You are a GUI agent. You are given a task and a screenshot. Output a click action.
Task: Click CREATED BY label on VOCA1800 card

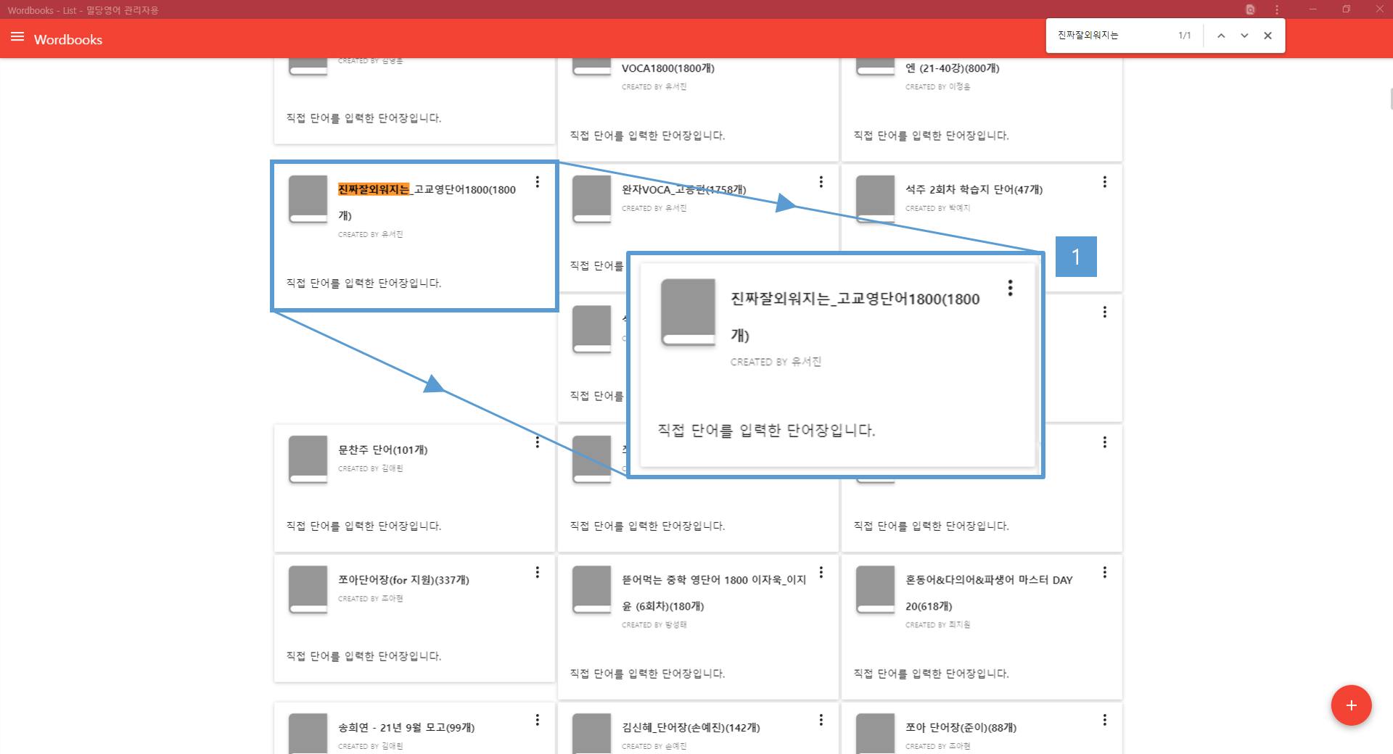(654, 87)
